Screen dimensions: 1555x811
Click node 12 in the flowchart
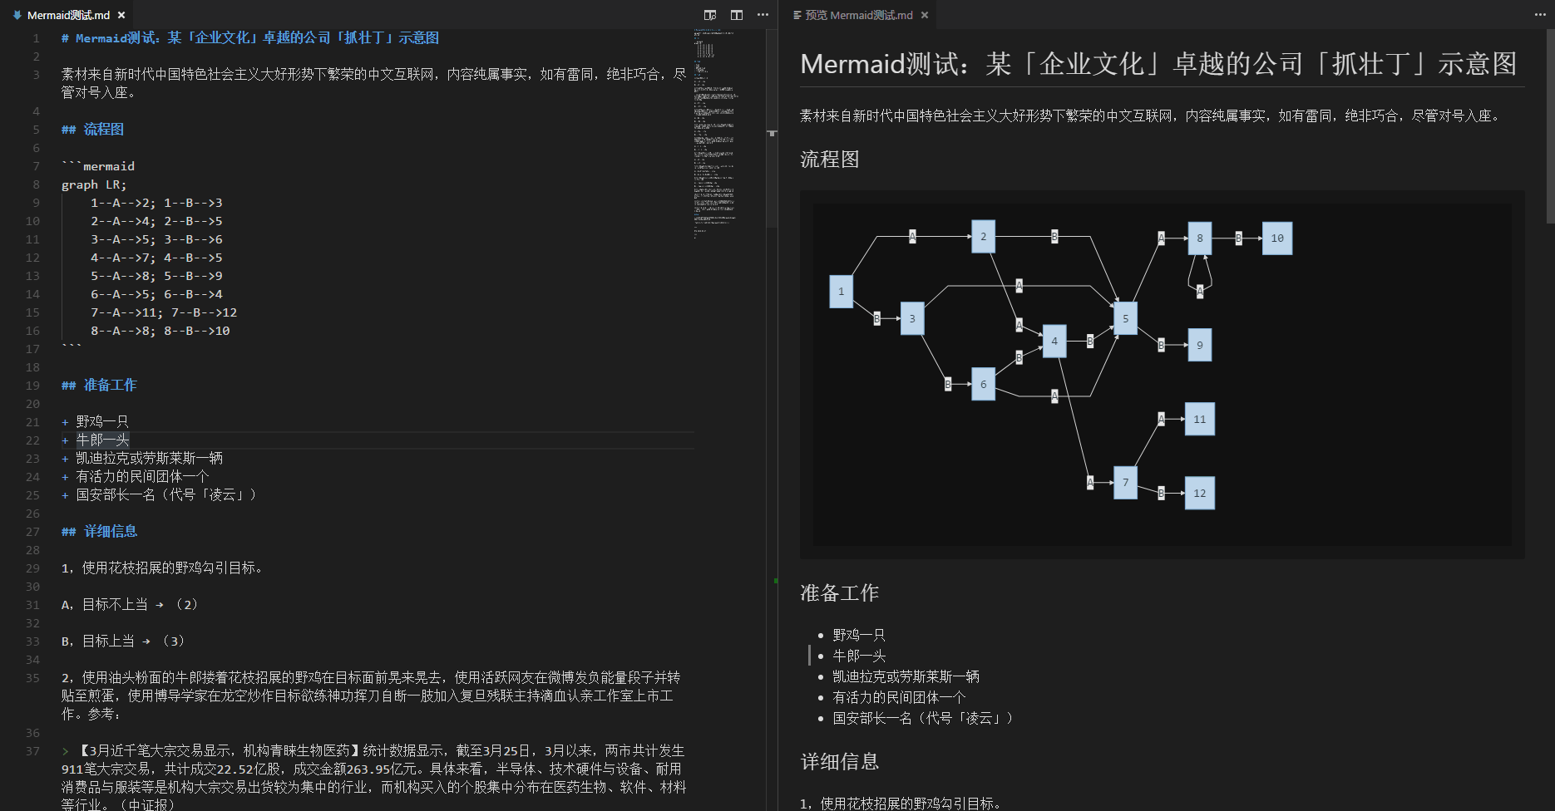coord(1199,493)
